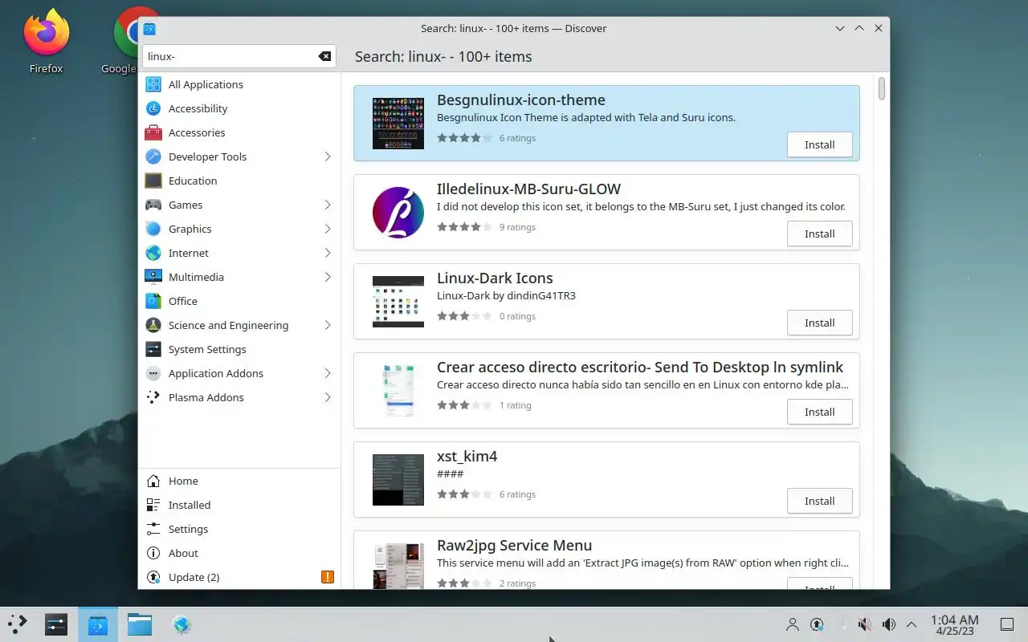Select the Education category icon
This screenshot has height=642, width=1028.
click(153, 181)
